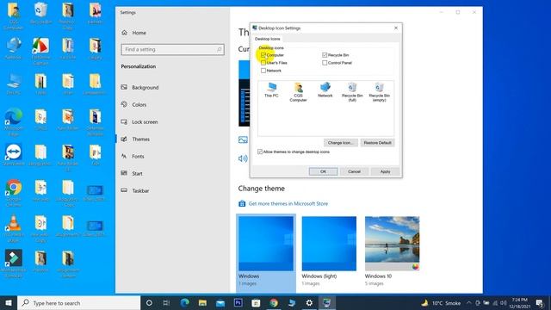
Task: Click the theme sounds speaker icon
Action: (x=243, y=158)
